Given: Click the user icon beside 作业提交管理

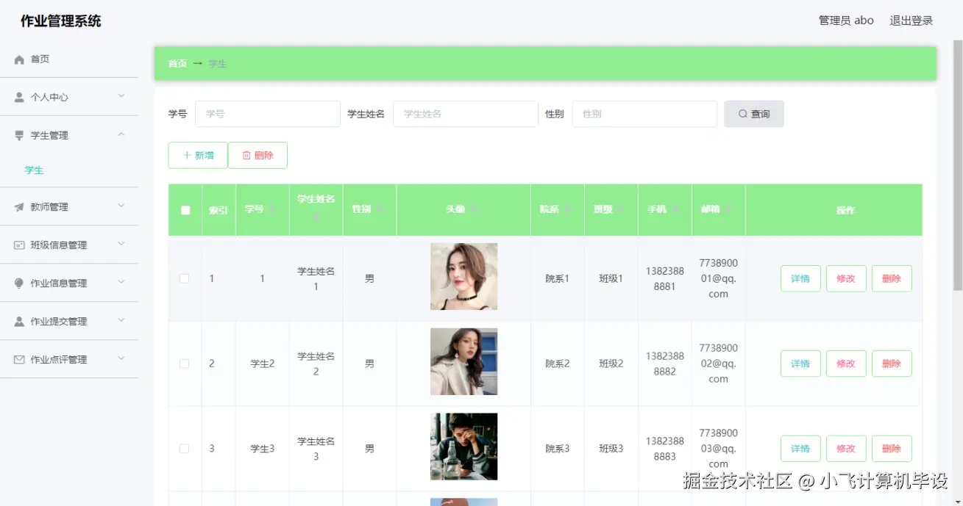Looking at the screenshot, I should (x=19, y=322).
